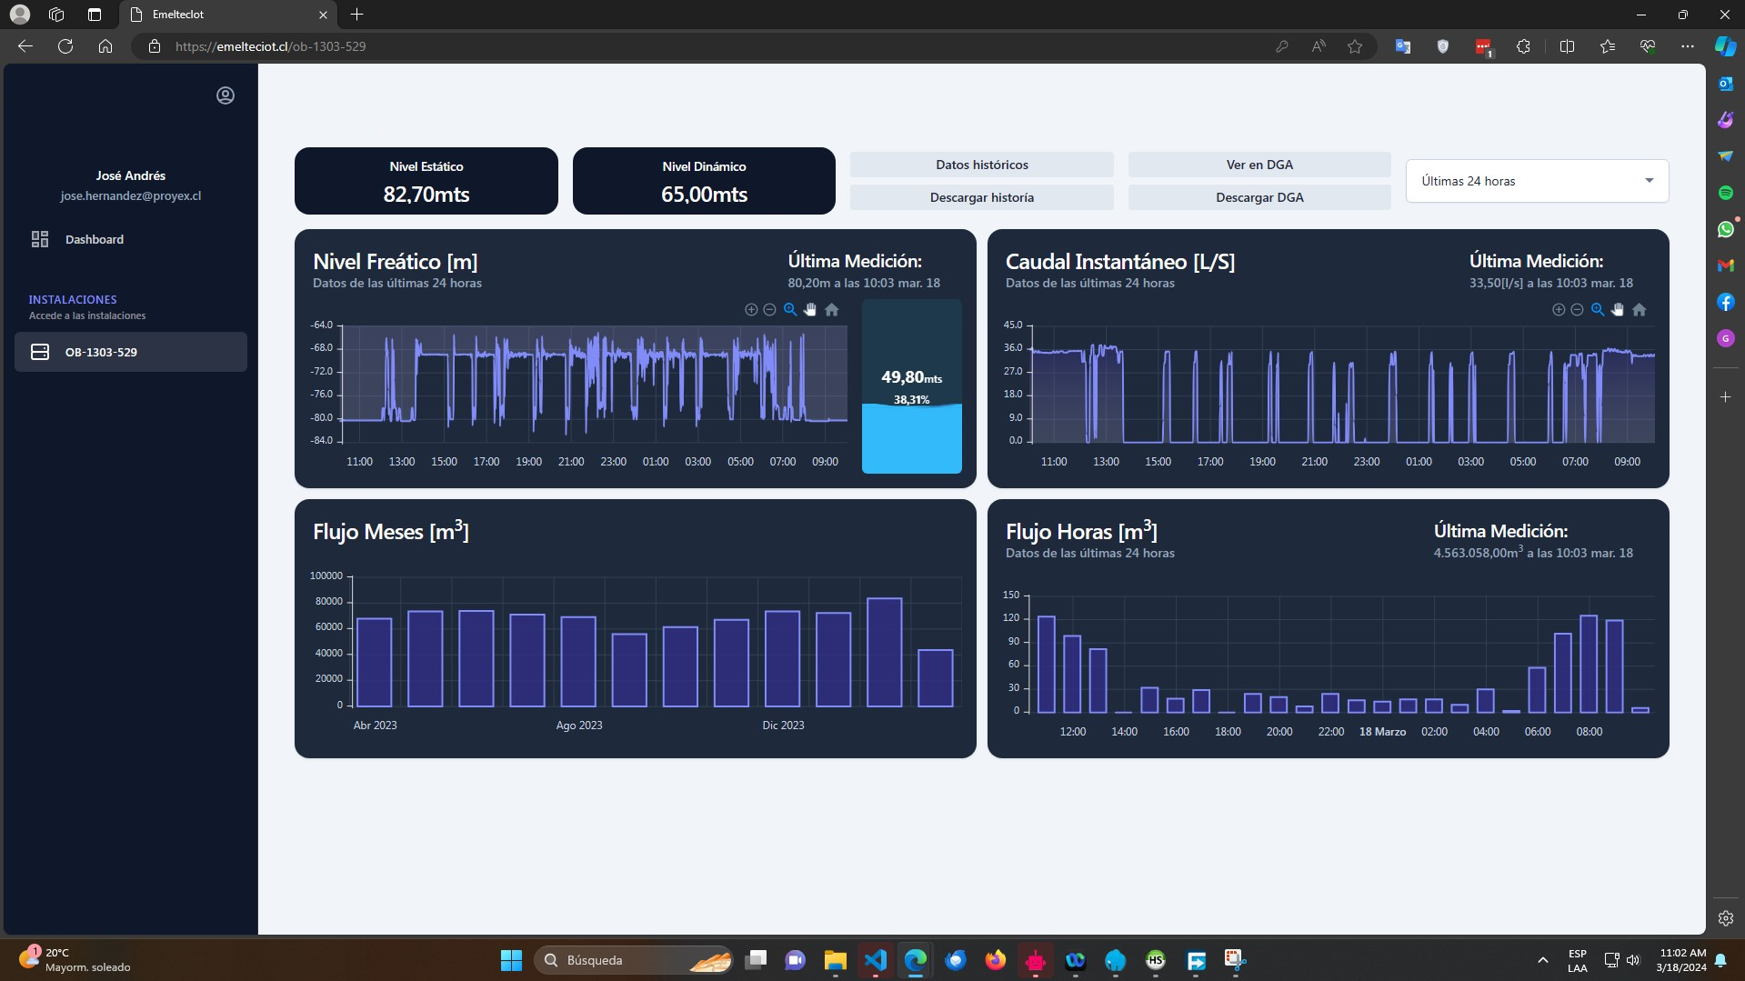This screenshot has height=981, width=1745.
Task: Open the notifications bell in taskbar
Action: coord(1720,960)
